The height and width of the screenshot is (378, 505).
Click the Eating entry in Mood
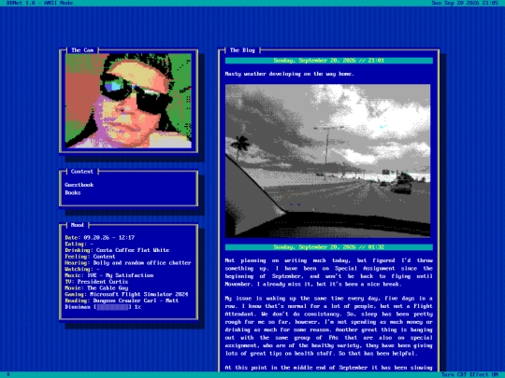[x=79, y=244]
